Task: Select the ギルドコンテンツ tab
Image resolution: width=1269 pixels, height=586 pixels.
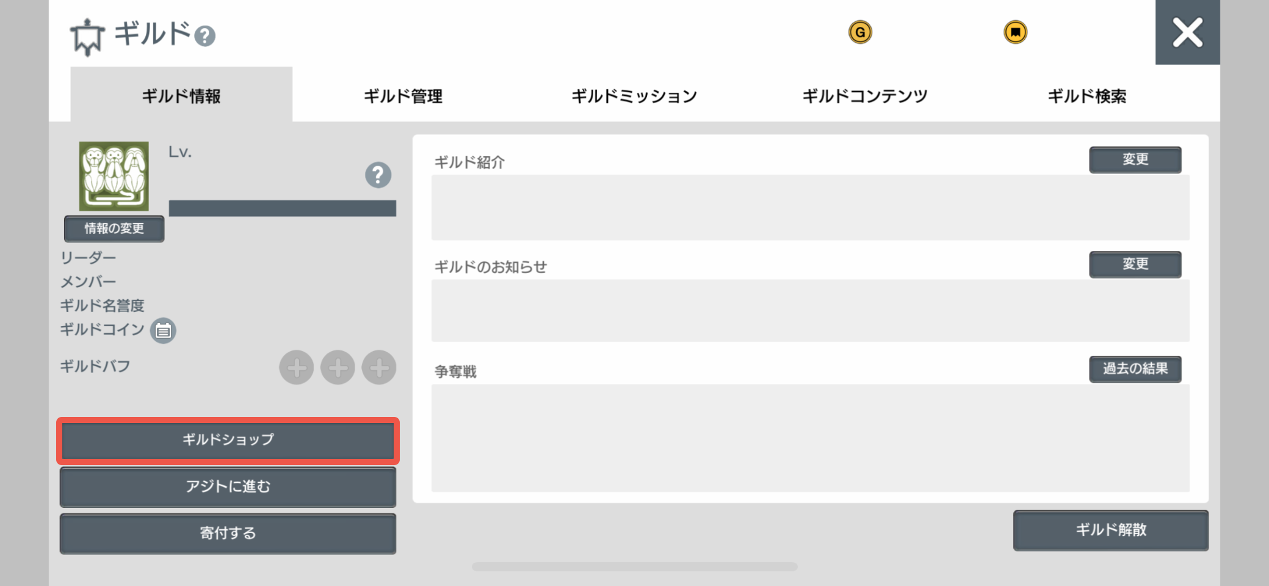Action: pyautogui.click(x=865, y=96)
